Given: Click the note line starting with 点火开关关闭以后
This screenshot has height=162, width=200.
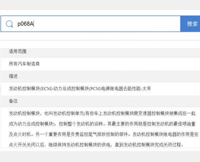Looking at the screenshot, I should 96,145.
